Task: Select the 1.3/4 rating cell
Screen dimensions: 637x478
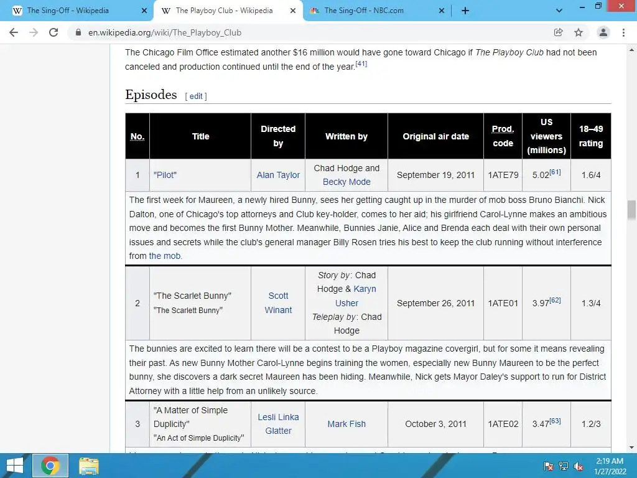Action: [591, 303]
